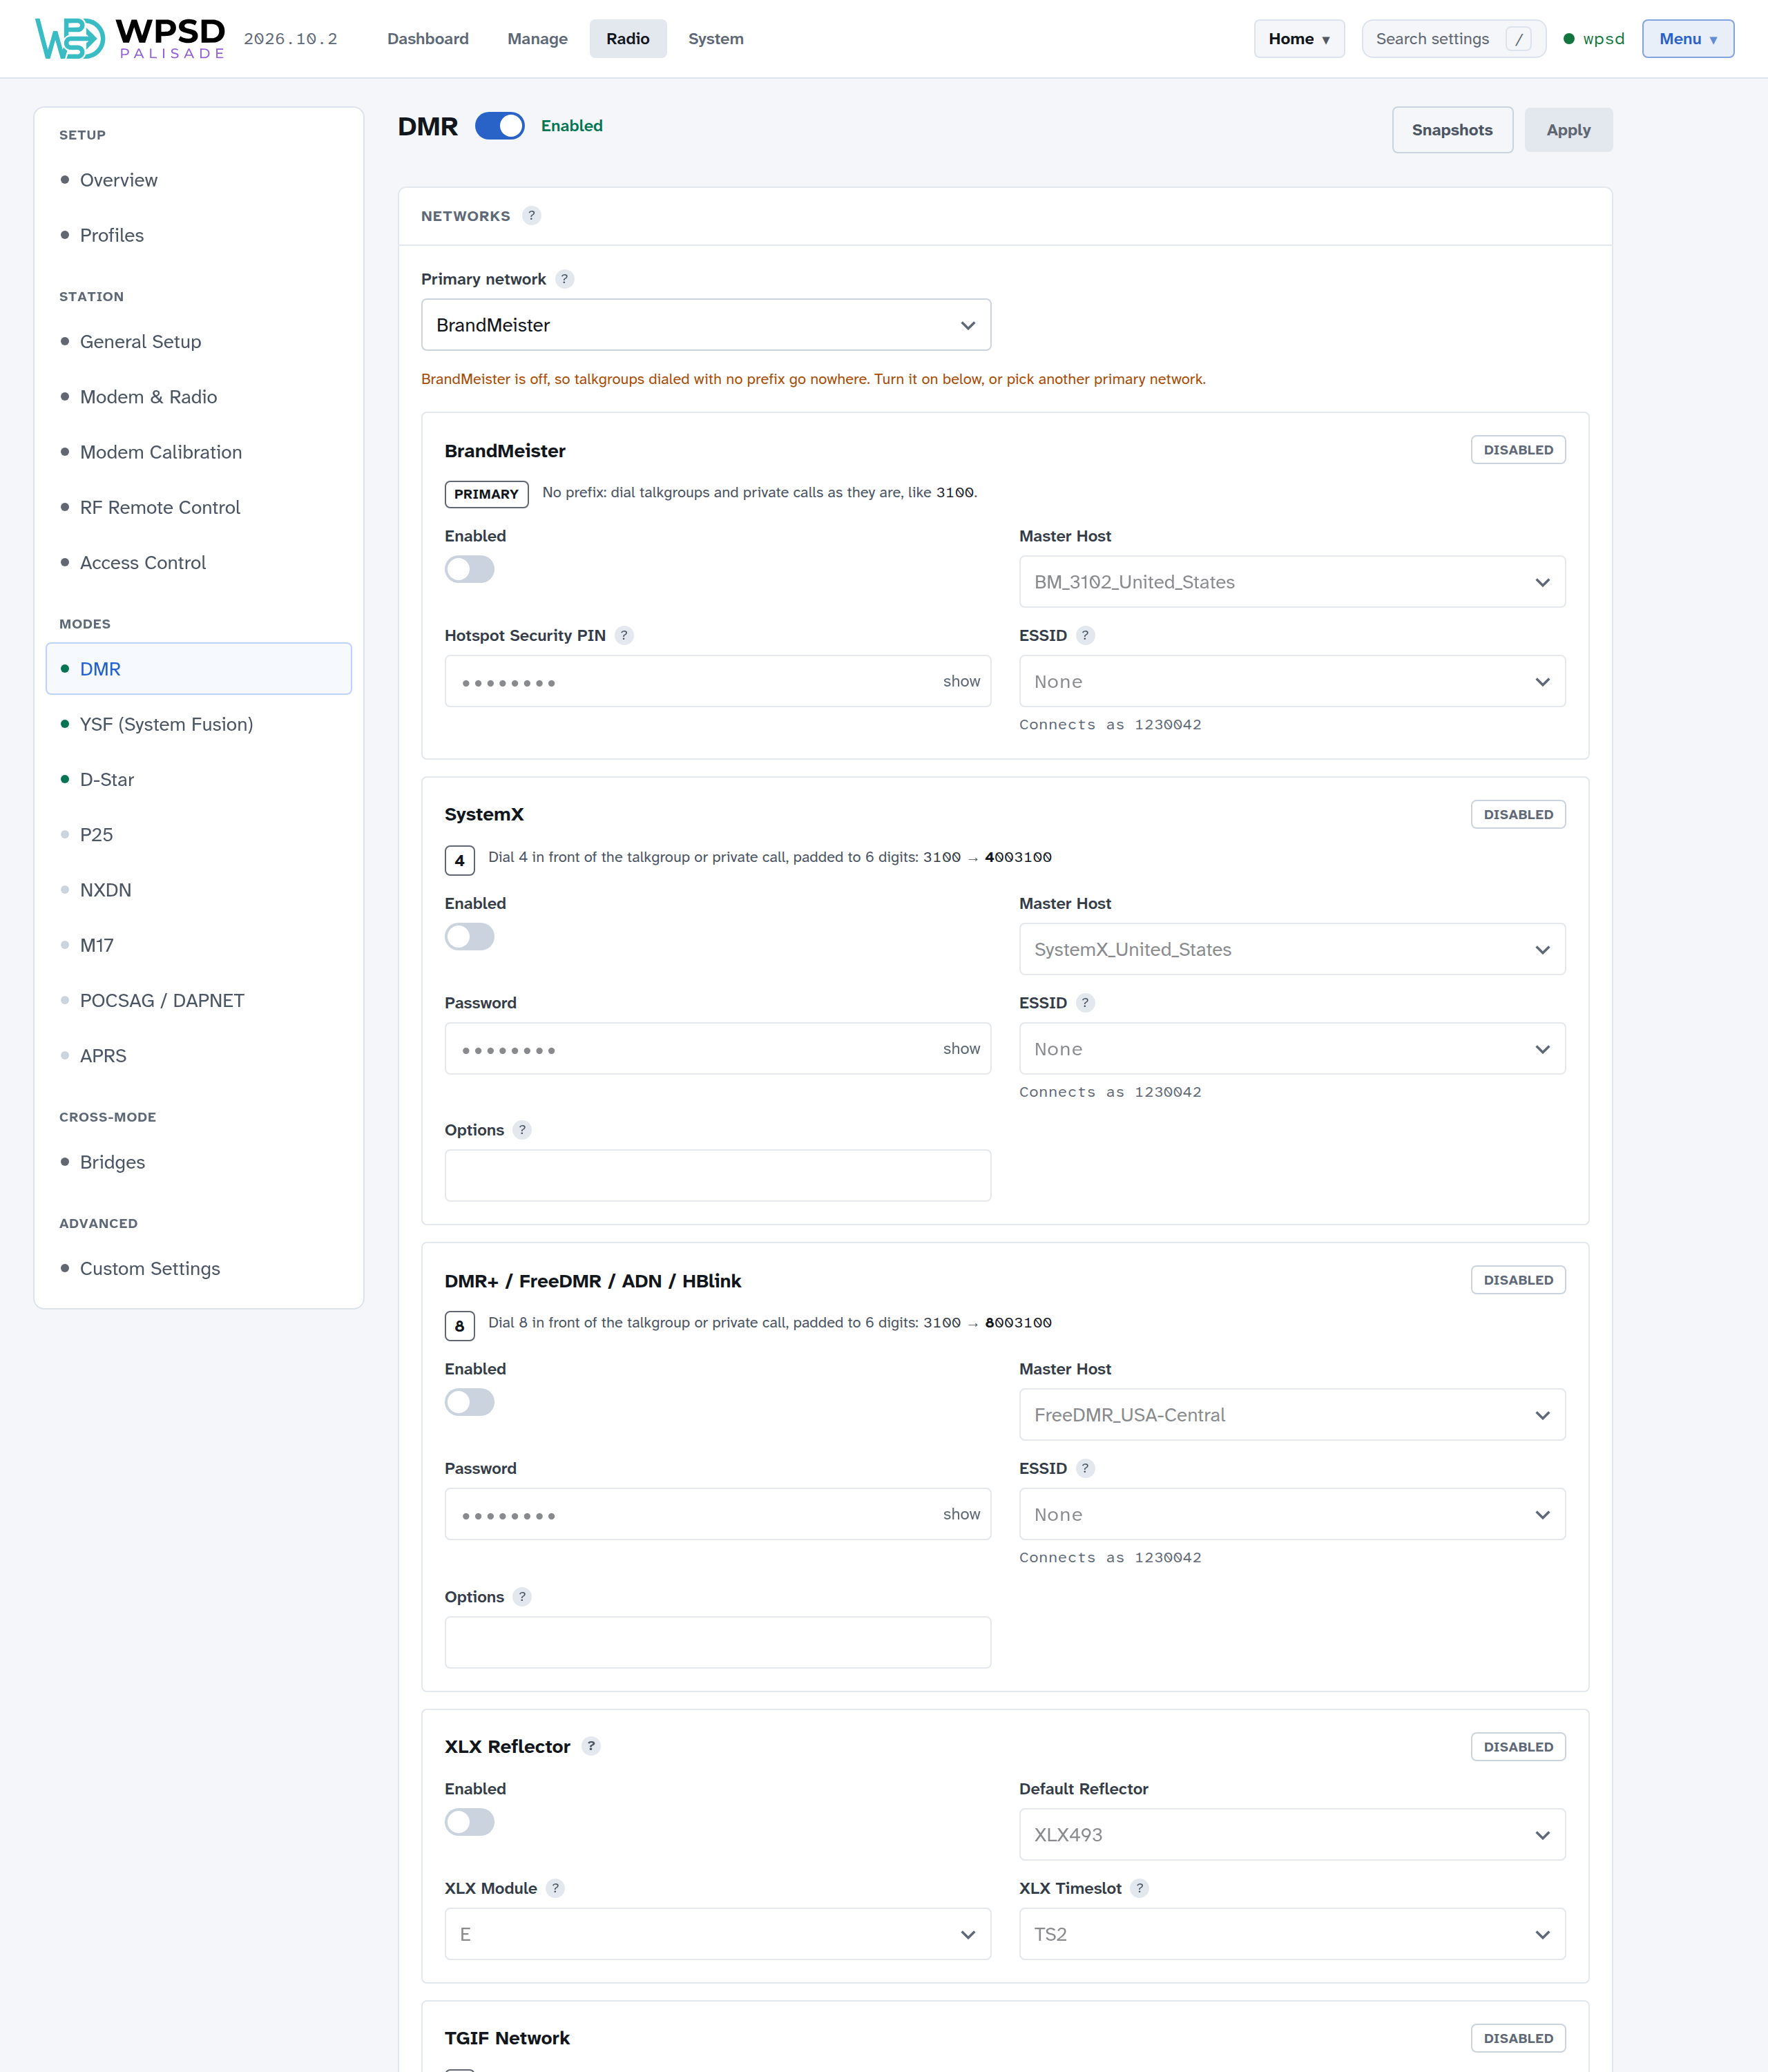Image resolution: width=1768 pixels, height=2072 pixels.
Task: Open XLX Module help icon
Action: pyautogui.click(x=555, y=1888)
